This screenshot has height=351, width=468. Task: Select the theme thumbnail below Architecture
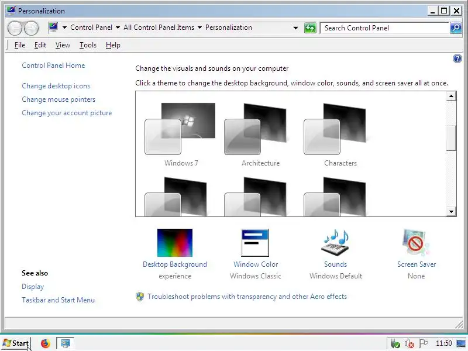(x=256, y=197)
